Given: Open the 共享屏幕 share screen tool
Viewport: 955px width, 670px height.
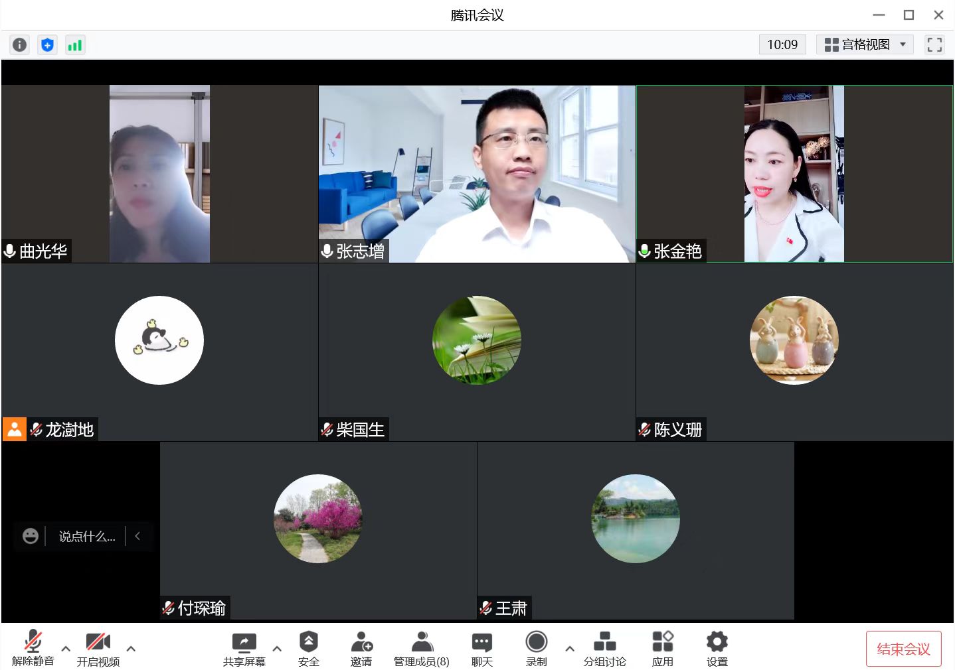Looking at the screenshot, I should [x=244, y=649].
